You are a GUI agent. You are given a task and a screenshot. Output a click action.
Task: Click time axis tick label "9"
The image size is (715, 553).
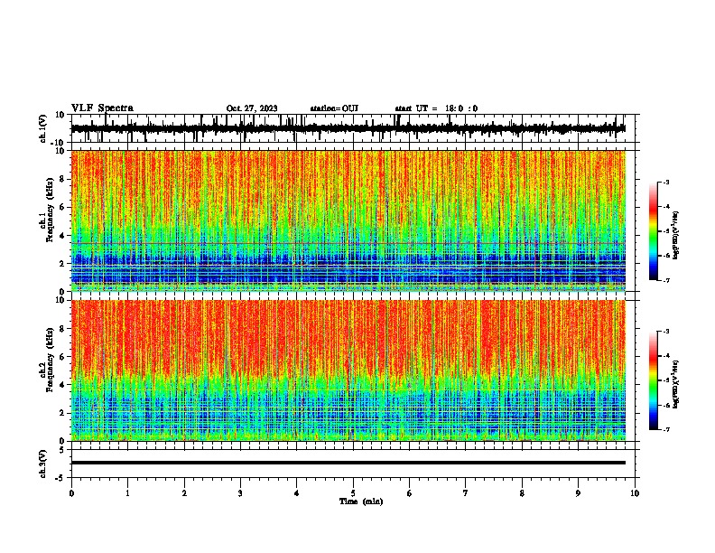578,493
